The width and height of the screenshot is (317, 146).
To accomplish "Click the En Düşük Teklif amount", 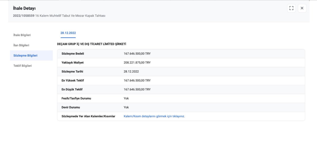I will coord(137,89).
